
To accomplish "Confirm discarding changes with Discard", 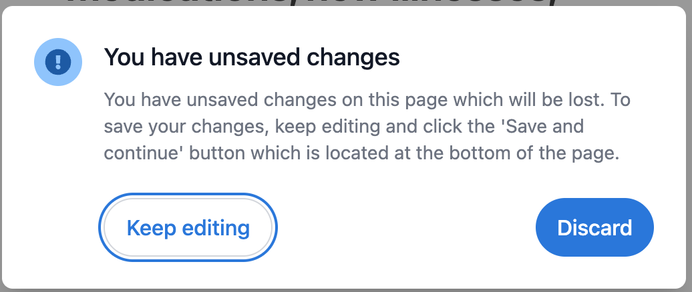I will [x=594, y=227].
